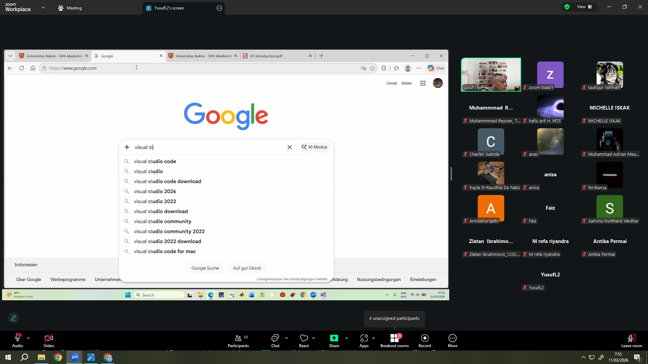Select the '01 Introduction.pdf' browser tab

(277, 56)
